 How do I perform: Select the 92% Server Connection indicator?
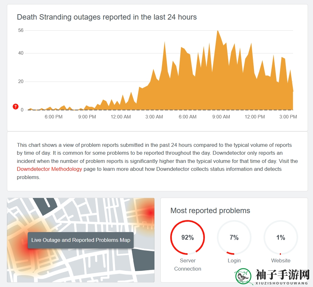(188, 237)
